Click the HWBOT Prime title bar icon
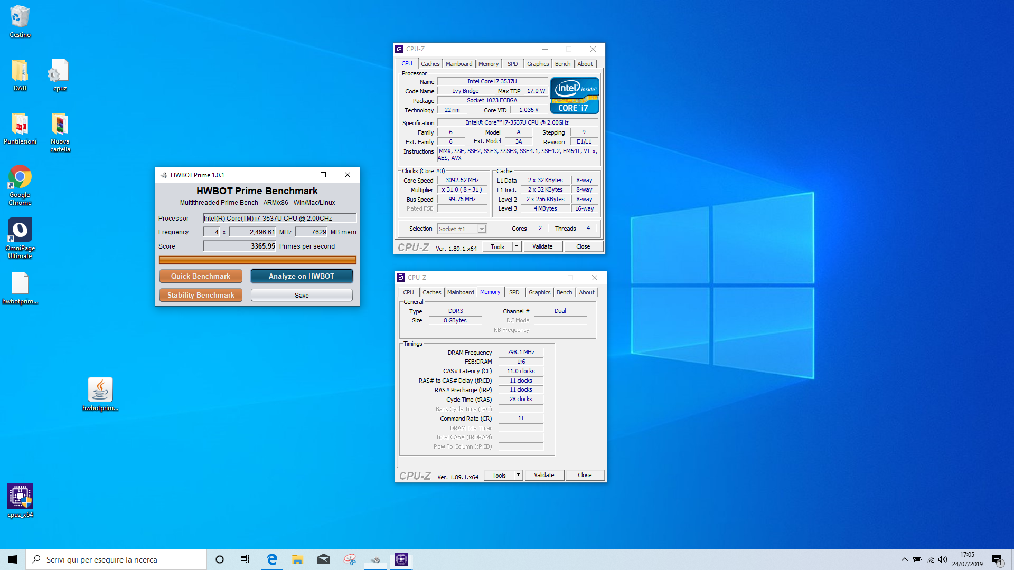The width and height of the screenshot is (1014, 570). [164, 175]
